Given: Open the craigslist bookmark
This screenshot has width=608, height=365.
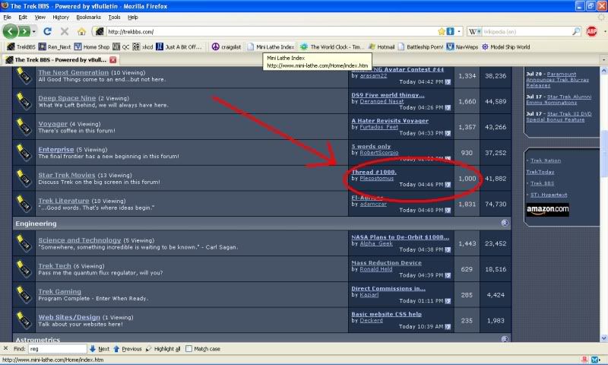Looking at the screenshot, I should click(226, 47).
